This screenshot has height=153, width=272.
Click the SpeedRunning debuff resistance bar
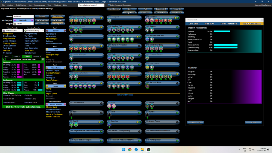click(x=225, y=48)
